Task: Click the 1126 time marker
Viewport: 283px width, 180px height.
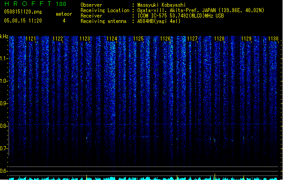Action: (x=165, y=39)
